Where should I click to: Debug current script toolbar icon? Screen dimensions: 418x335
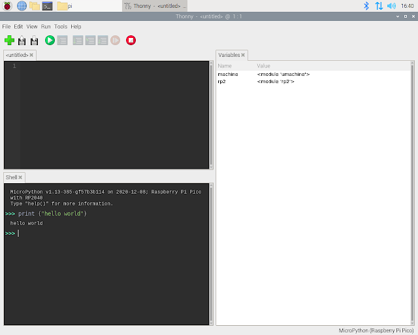click(x=63, y=41)
